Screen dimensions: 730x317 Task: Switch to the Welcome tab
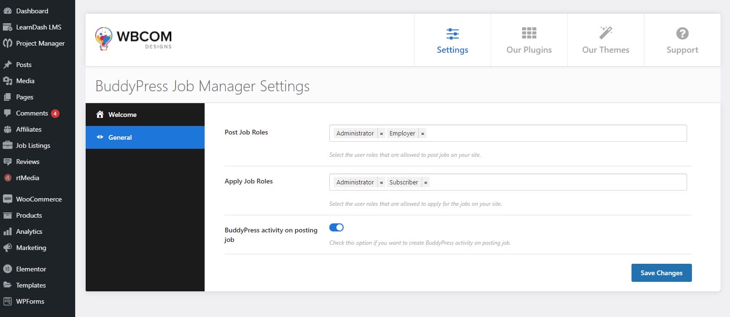122,115
